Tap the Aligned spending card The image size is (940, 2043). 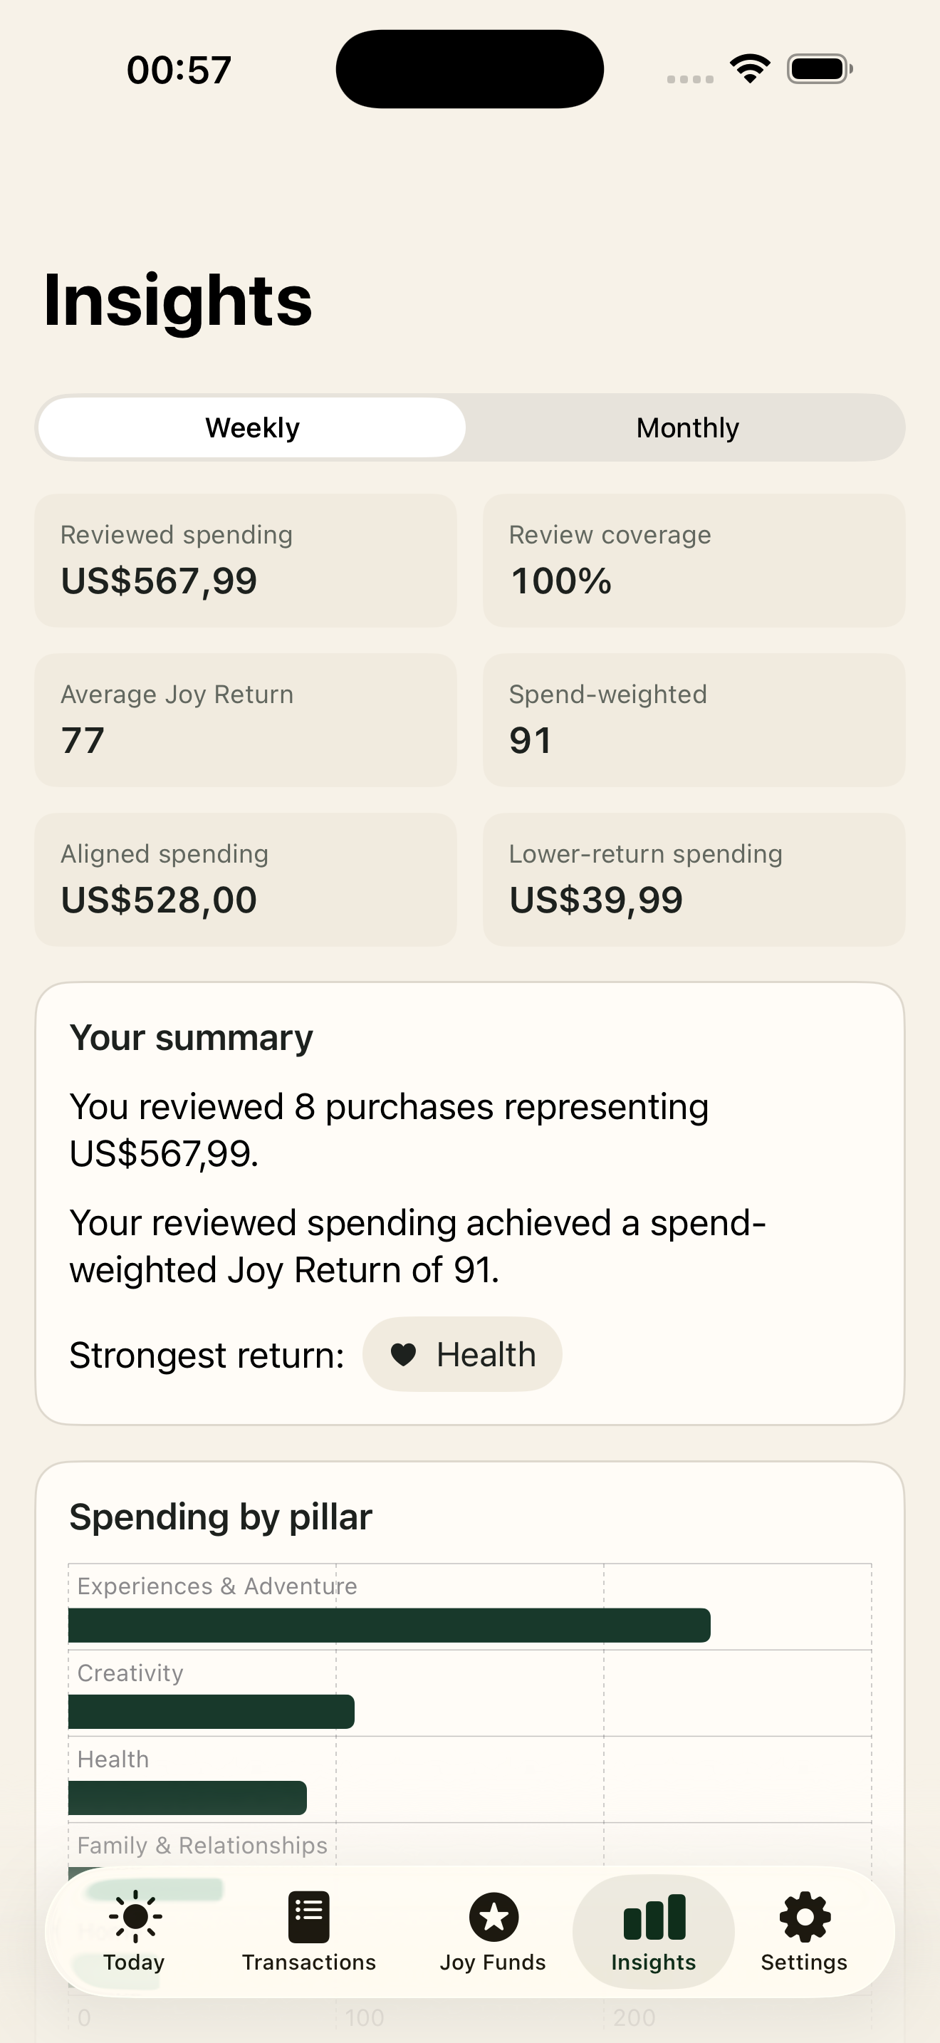246,880
